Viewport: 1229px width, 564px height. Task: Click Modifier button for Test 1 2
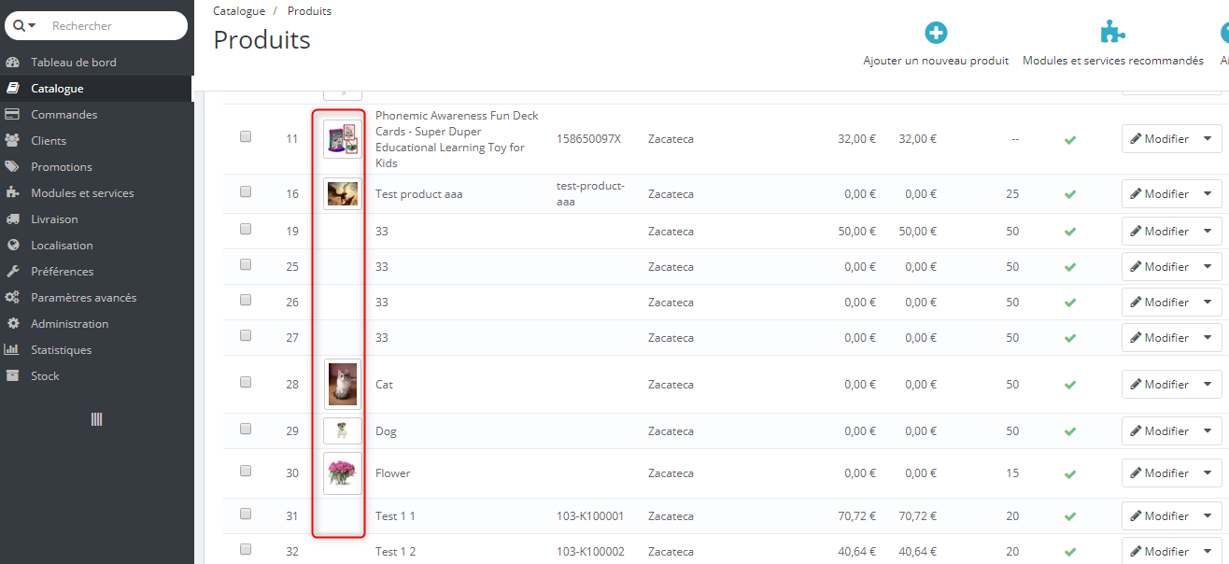pyautogui.click(x=1159, y=551)
